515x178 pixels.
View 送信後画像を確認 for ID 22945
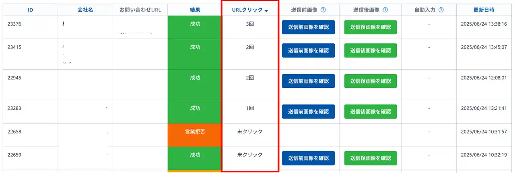pyautogui.click(x=371, y=81)
